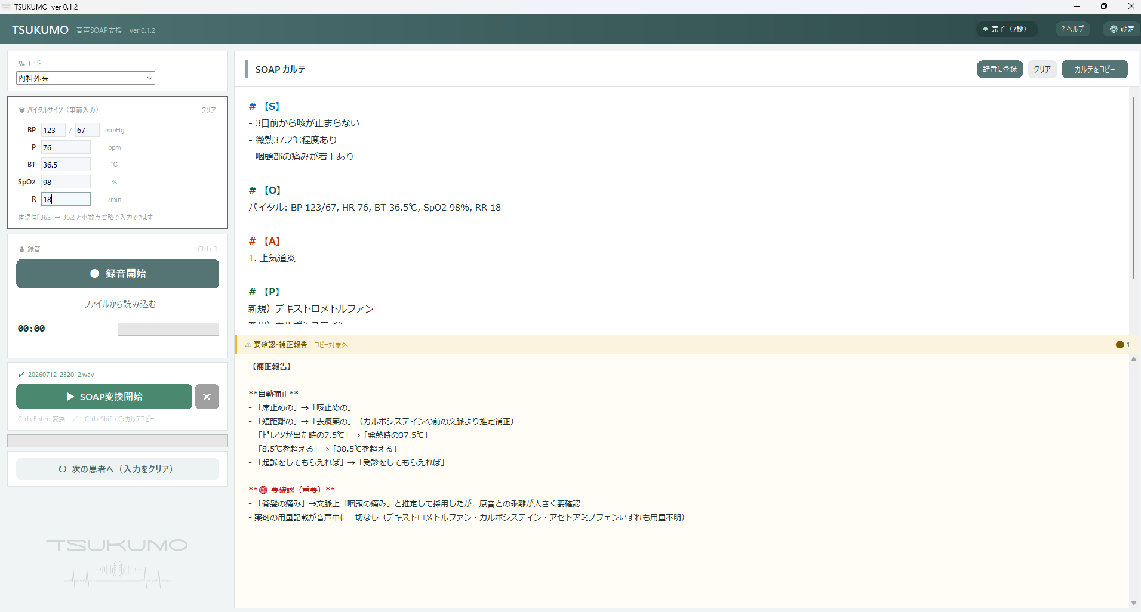Start SOAP変換開始 conversion
This screenshot has width=1141, height=612.
pyautogui.click(x=104, y=397)
